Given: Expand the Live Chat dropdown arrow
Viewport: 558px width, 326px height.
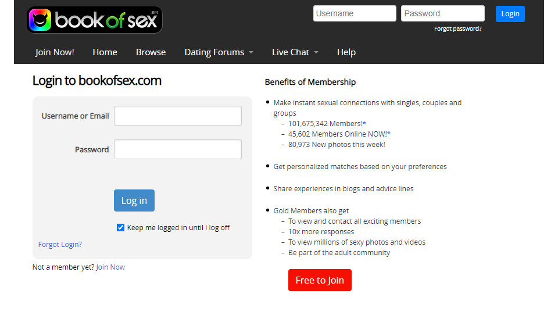Looking at the screenshot, I should click(316, 52).
